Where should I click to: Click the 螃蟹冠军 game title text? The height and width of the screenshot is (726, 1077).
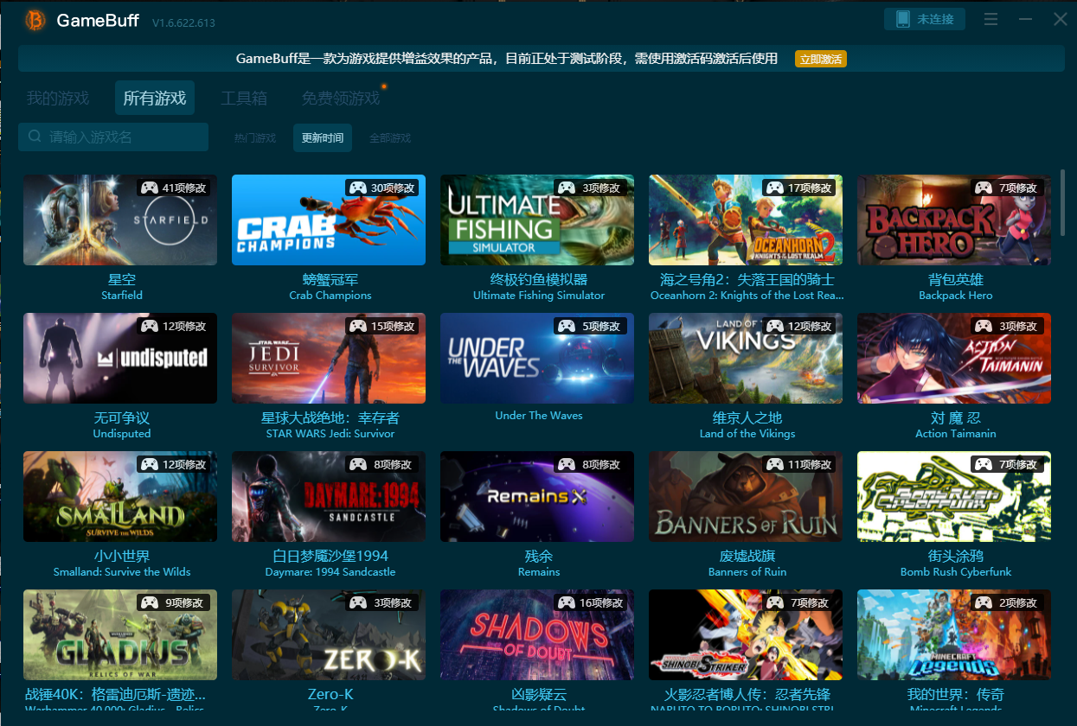330,280
